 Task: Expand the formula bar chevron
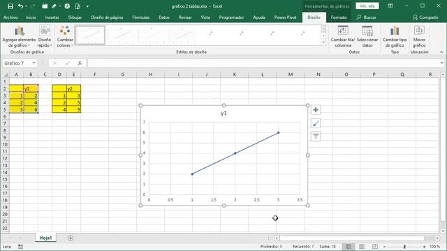pyautogui.click(x=442, y=63)
